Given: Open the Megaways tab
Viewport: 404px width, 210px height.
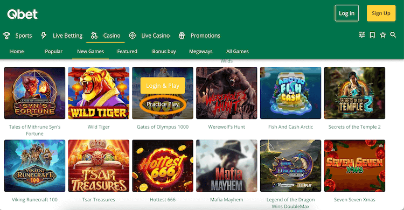Looking at the screenshot, I should (x=201, y=51).
